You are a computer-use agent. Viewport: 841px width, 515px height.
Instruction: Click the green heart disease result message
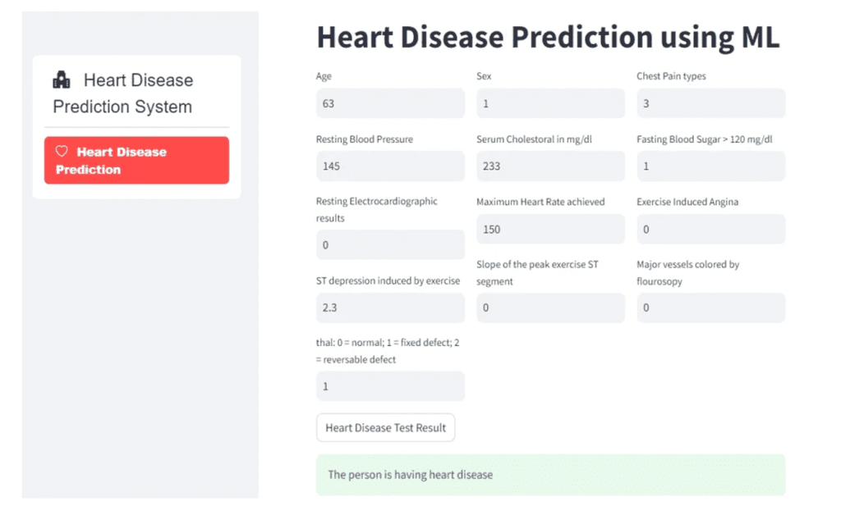(550, 475)
